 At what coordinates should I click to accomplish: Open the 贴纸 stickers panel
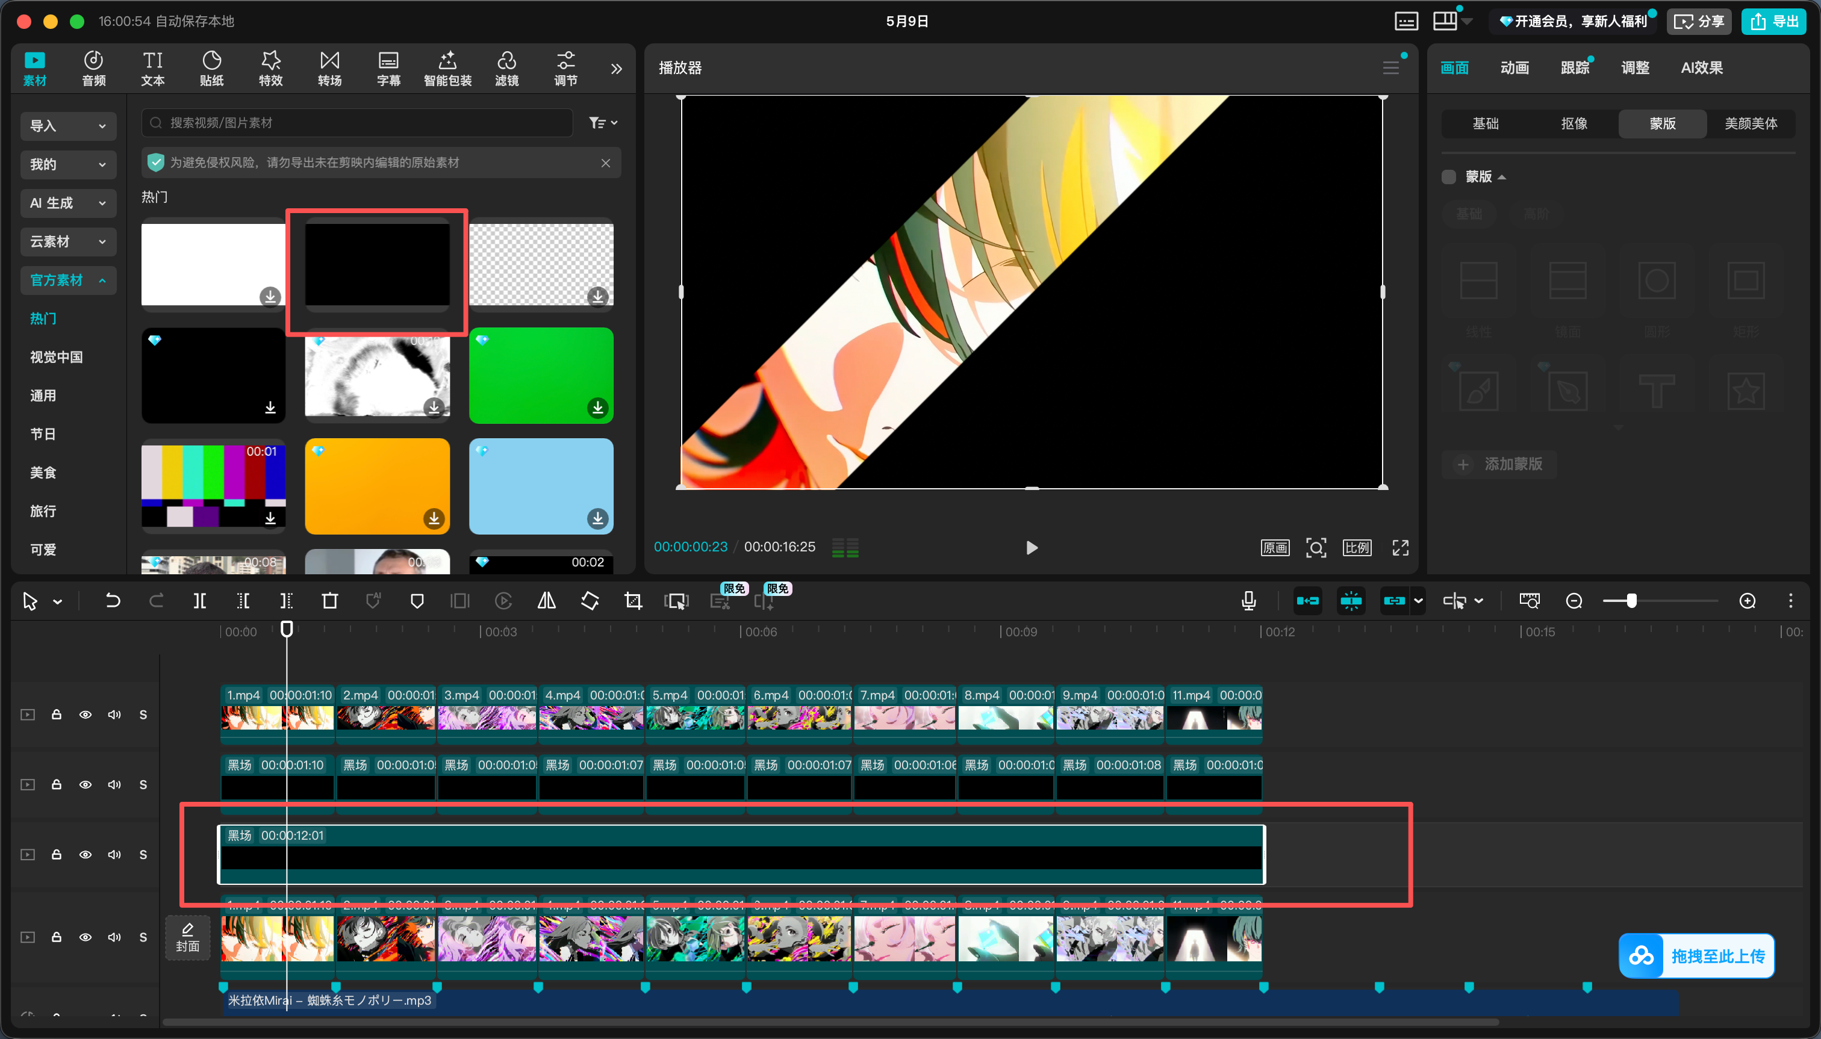(x=212, y=69)
